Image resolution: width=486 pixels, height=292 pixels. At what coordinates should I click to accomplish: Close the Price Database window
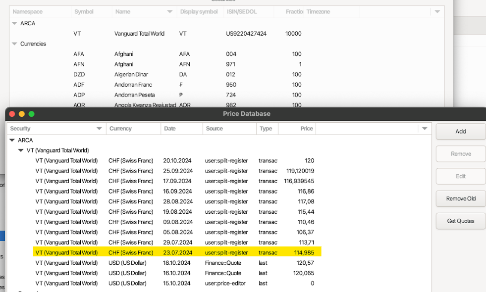click(x=12, y=114)
